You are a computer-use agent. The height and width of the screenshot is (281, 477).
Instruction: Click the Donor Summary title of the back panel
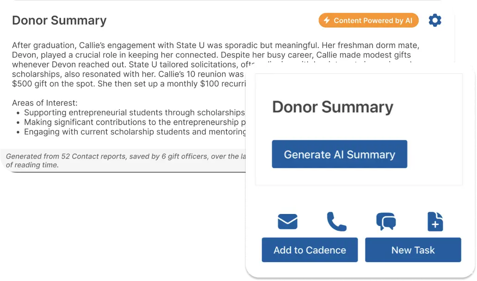point(59,20)
